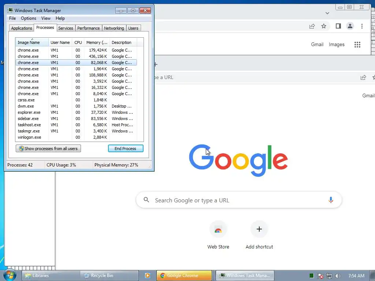Toggle the Chrome side panel icon
375x281 pixels.
point(338,26)
